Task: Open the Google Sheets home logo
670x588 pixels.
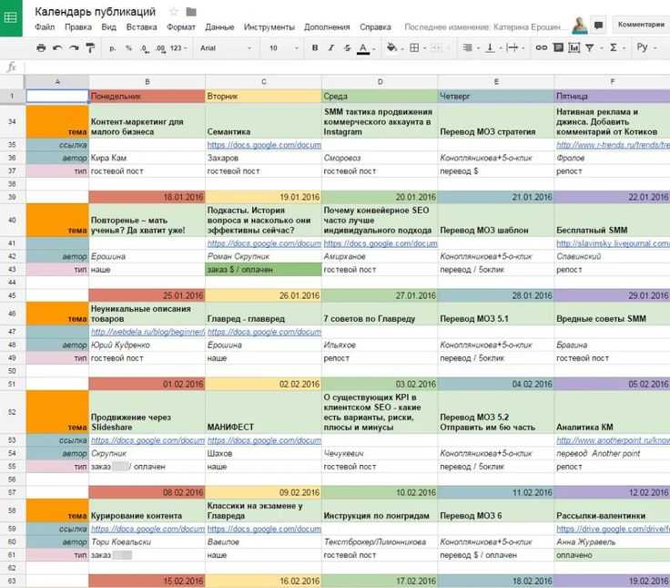Action: click(11, 18)
